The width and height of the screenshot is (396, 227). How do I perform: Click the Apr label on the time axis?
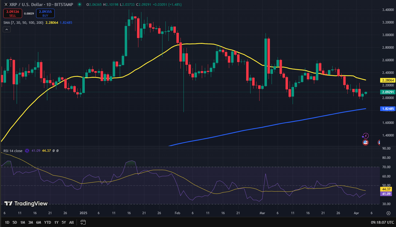[x=356, y=213]
